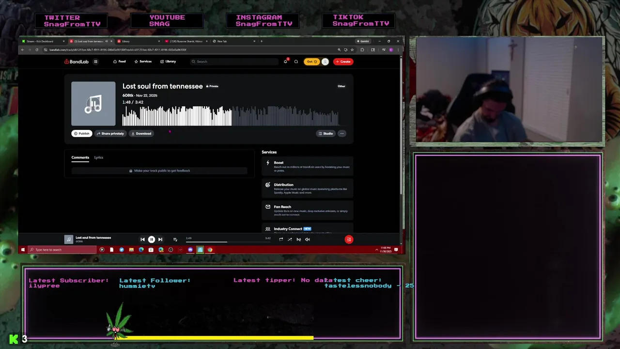The height and width of the screenshot is (349, 620).
Task: Open BandLab apps grid icon
Action: pyautogui.click(x=95, y=62)
